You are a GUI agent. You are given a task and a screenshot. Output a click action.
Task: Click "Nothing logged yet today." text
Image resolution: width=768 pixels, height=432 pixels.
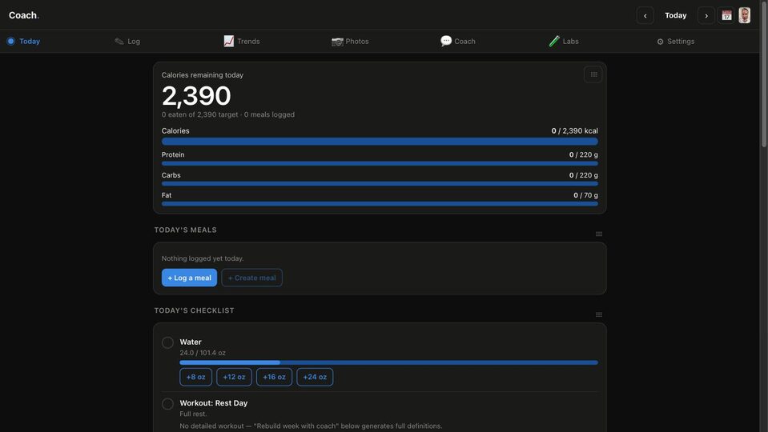[203, 258]
